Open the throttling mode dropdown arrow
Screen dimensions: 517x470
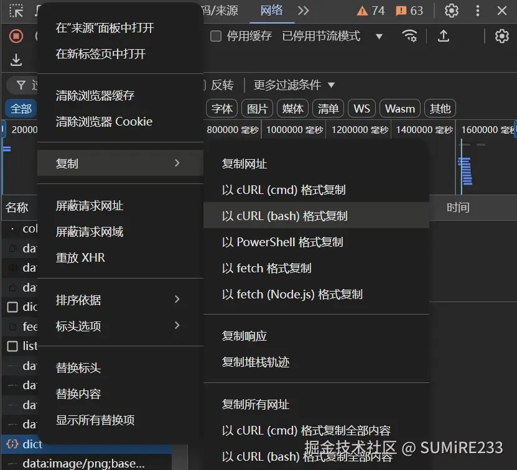379,36
